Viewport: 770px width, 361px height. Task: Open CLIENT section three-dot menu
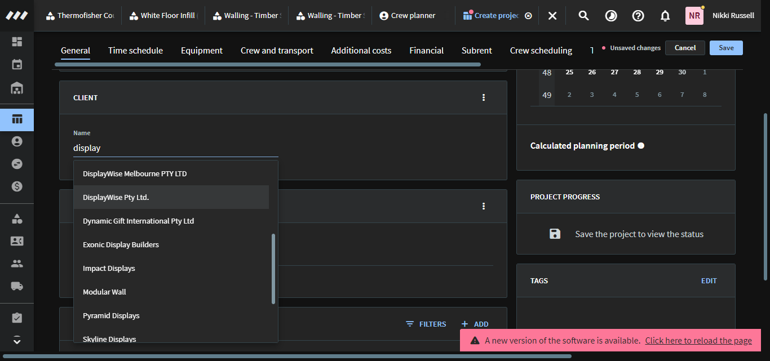coord(484,97)
